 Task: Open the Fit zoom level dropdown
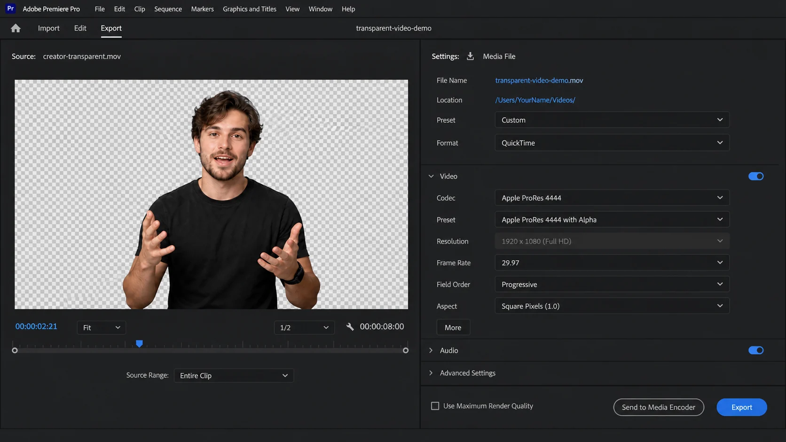[102, 327]
